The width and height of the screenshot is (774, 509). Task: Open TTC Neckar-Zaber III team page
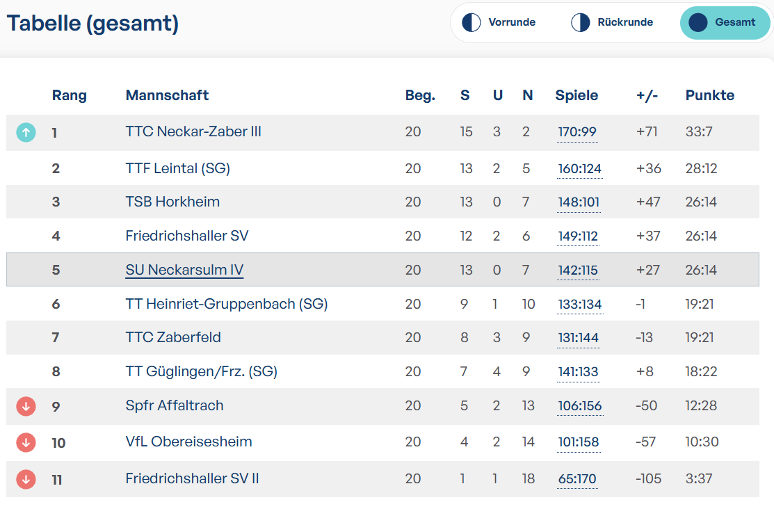[x=193, y=132]
